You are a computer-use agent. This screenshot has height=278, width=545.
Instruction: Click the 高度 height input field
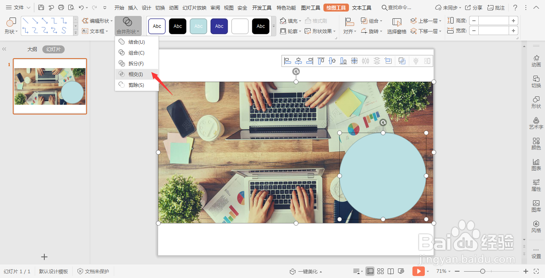click(493, 21)
